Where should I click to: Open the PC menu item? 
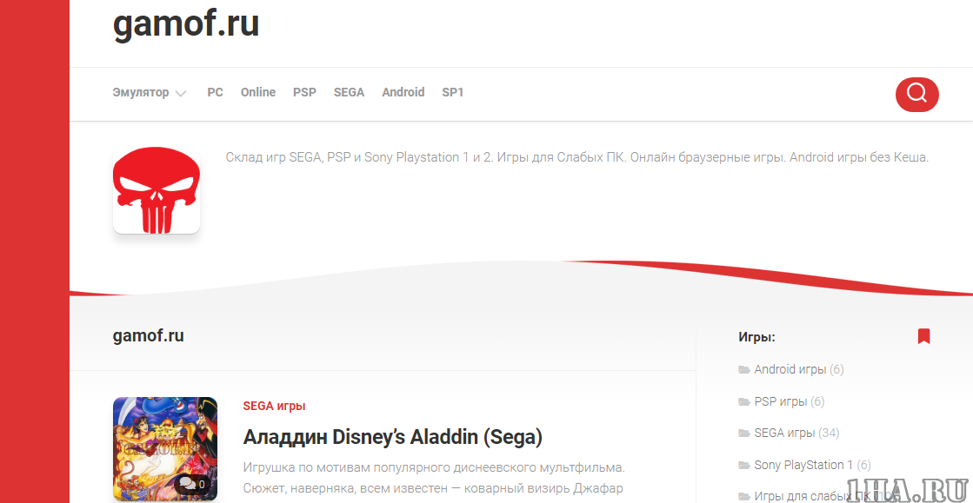click(x=215, y=92)
